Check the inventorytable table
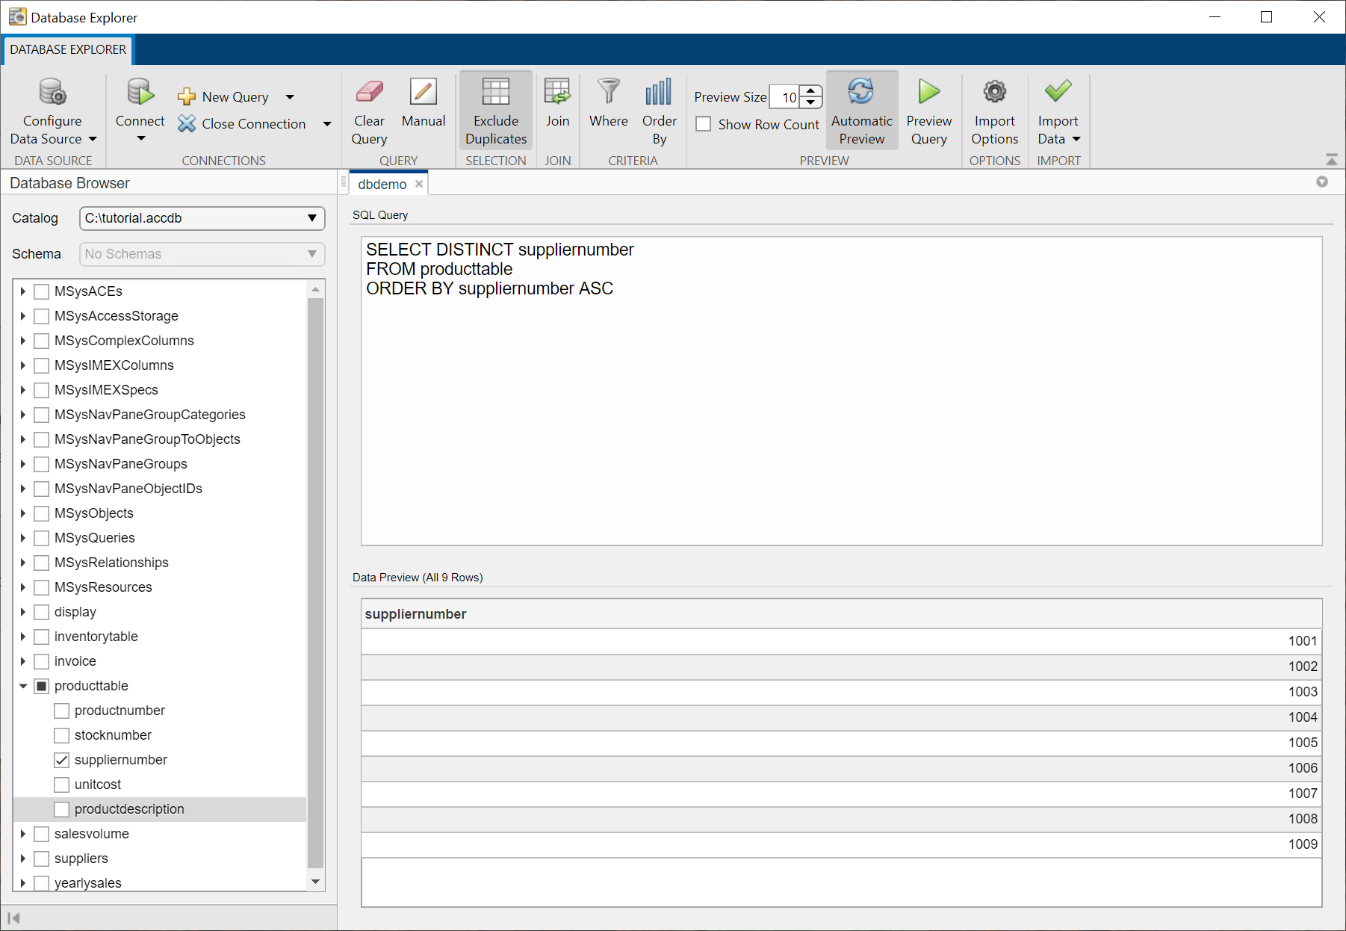This screenshot has height=931, width=1346. 42,637
